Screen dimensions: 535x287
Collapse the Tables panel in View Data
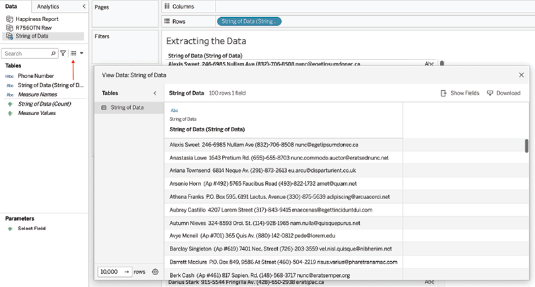(155, 93)
